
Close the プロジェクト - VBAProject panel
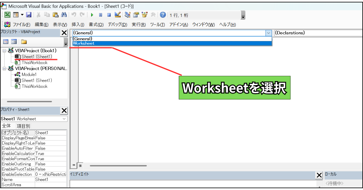64,33
